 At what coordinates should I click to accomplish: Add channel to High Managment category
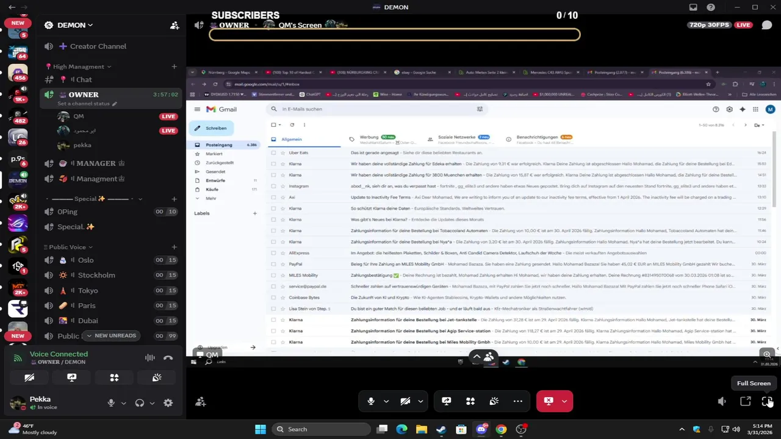coord(174,66)
